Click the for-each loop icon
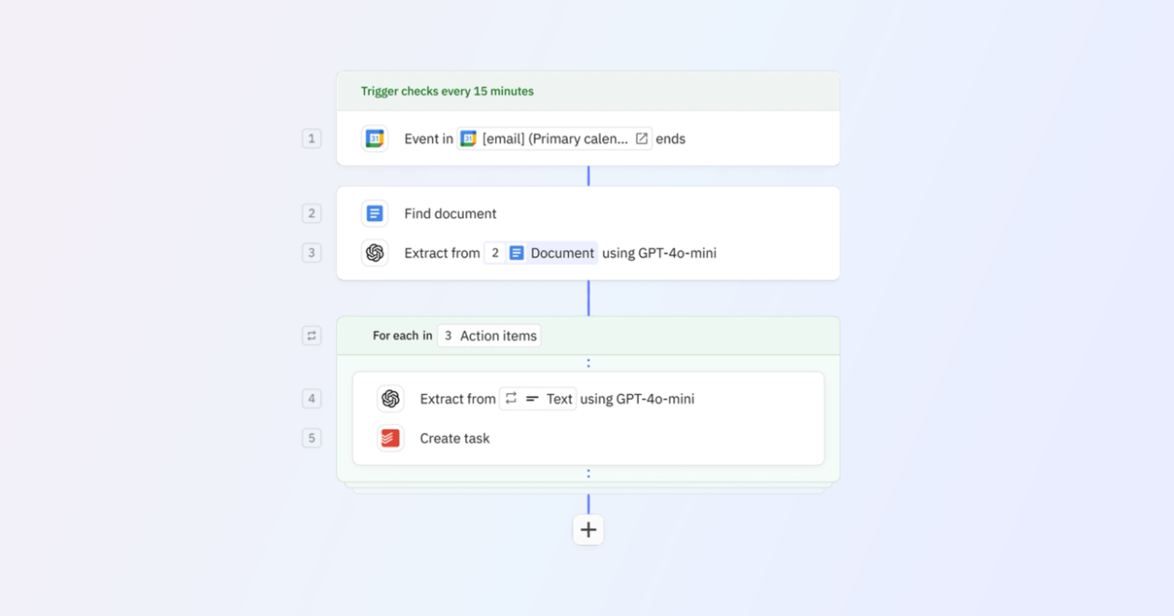The height and width of the screenshot is (616, 1174). [312, 335]
